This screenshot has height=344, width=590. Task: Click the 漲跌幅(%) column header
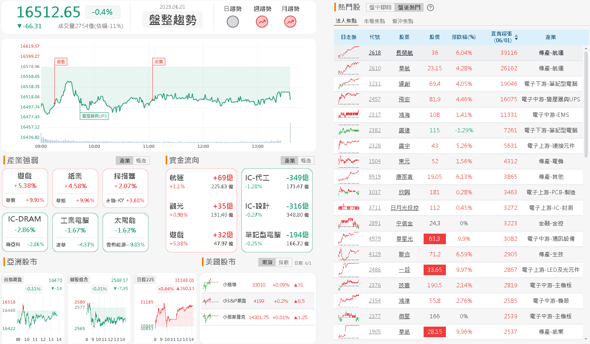[x=464, y=37]
